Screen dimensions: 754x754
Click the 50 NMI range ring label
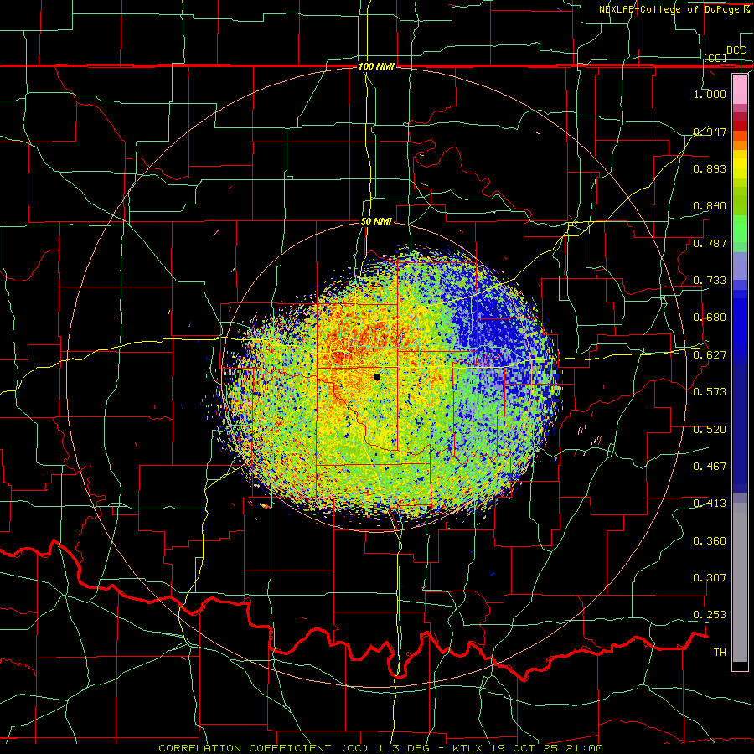pyautogui.click(x=376, y=222)
